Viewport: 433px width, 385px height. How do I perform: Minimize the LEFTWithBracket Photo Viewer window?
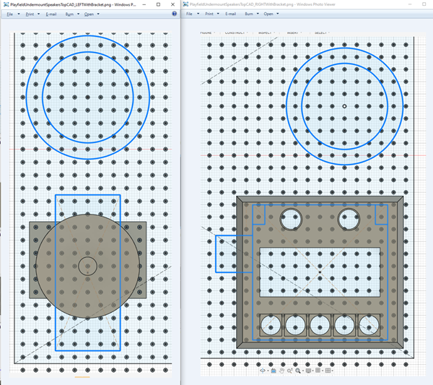click(x=144, y=4)
